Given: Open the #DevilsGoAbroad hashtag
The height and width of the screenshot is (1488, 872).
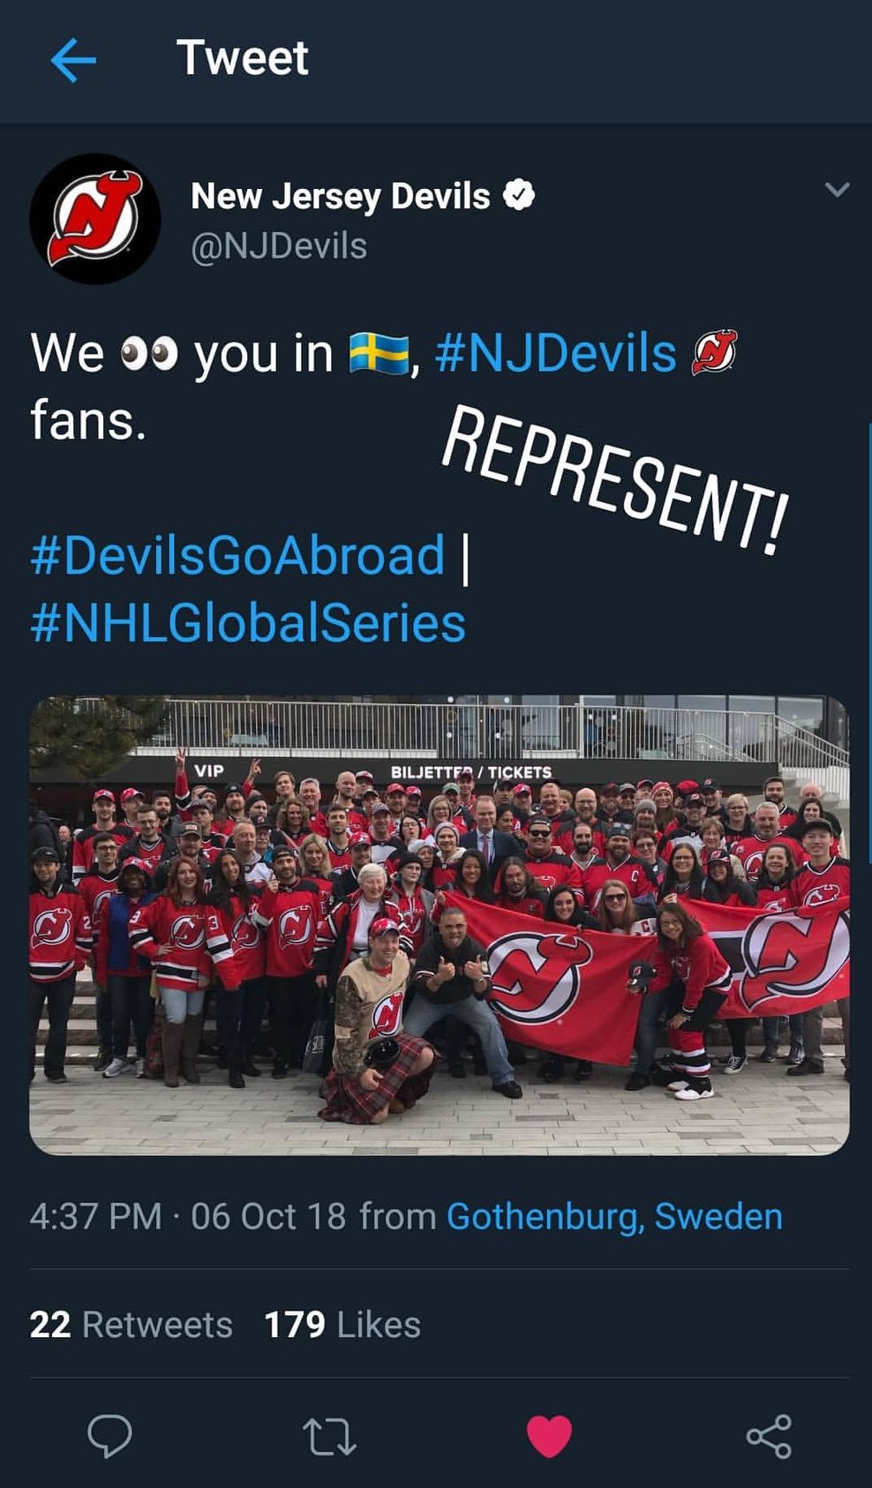Looking at the screenshot, I should point(237,555).
